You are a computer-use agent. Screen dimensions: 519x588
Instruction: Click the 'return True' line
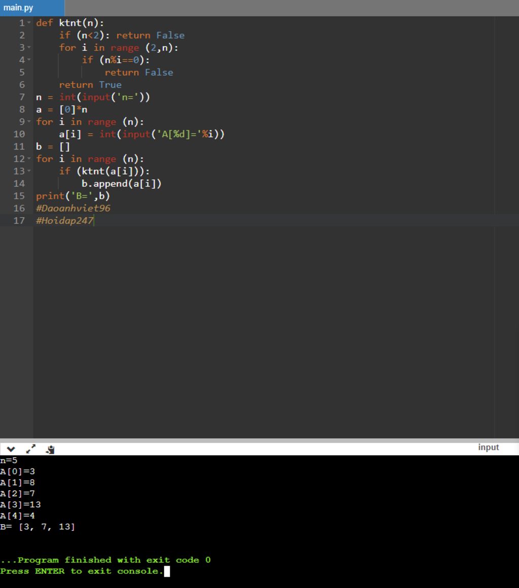(90, 85)
